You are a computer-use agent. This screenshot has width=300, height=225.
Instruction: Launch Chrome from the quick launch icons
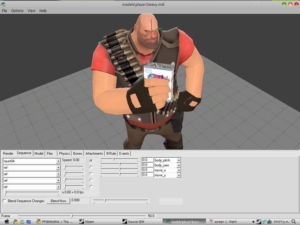coord(15,222)
